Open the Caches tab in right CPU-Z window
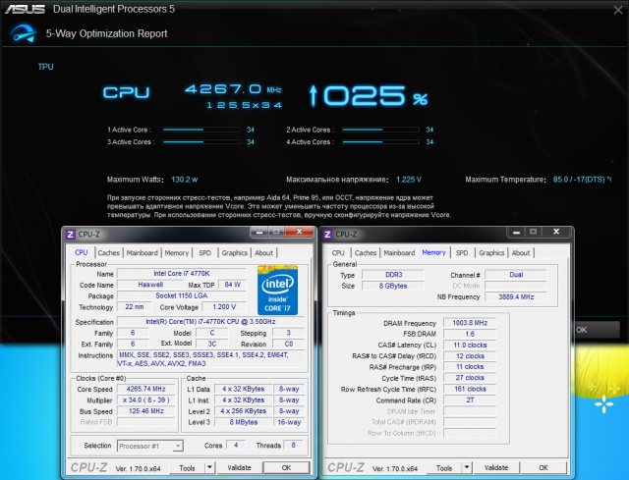The width and height of the screenshot is (629, 480). pos(366,253)
